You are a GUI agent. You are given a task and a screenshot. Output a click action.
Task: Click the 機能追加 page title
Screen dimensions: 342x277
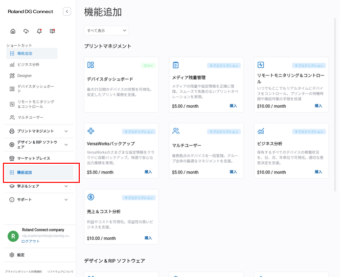click(x=103, y=12)
